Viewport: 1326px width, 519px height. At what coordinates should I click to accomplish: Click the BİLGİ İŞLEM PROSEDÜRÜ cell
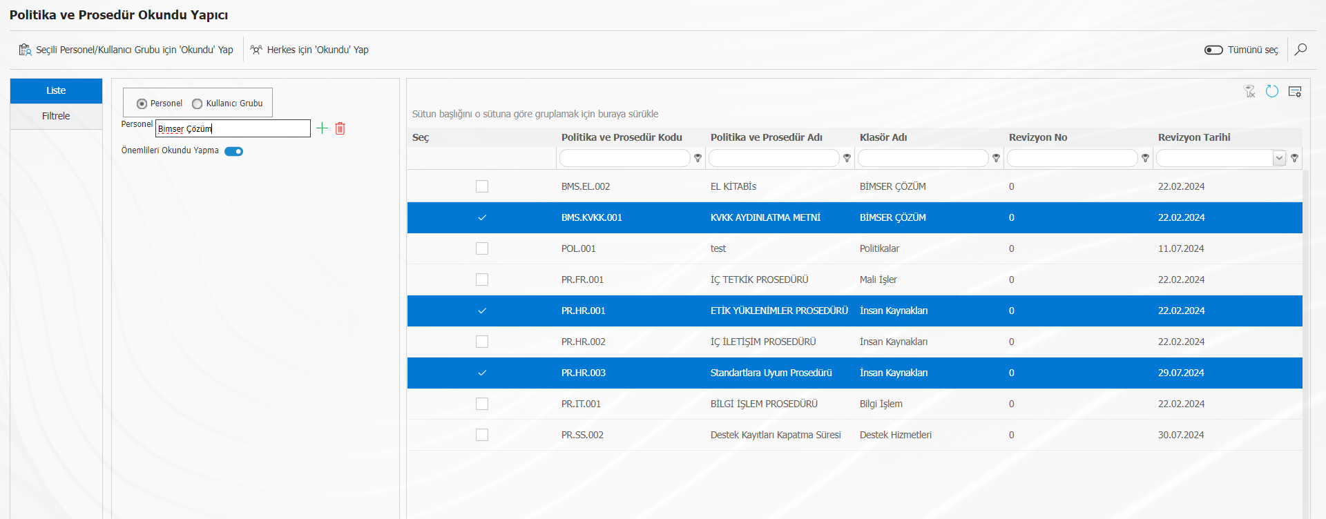click(x=764, y=404)
